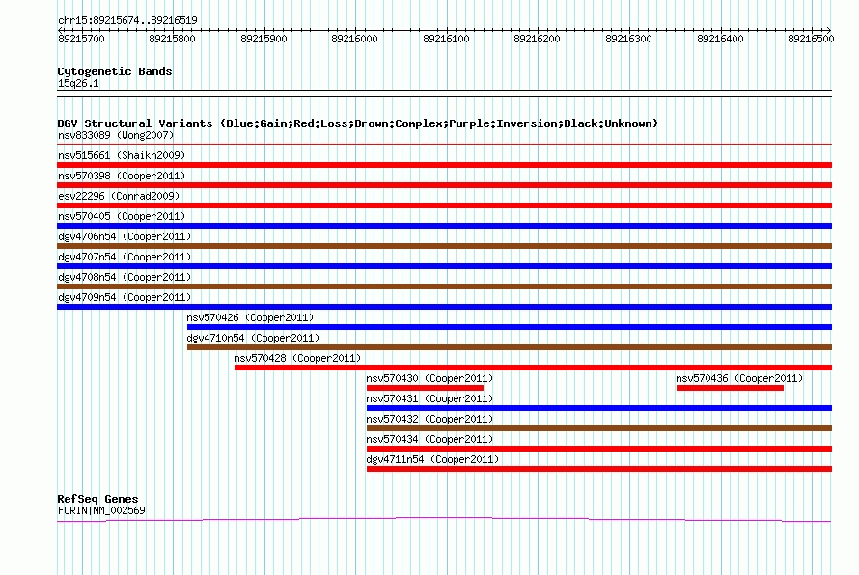Click the nsv570432 brown complex bar
This screenshot has height=575, width=859.
pos(599,428)
